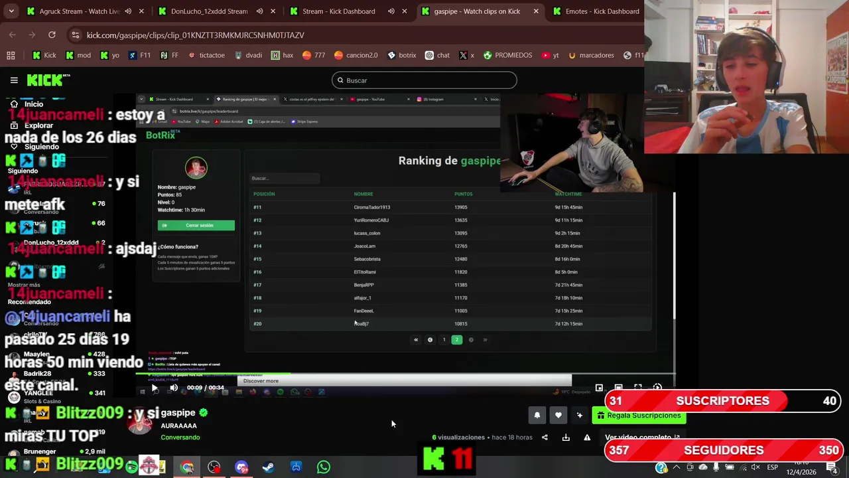Go back in browser history
Screen dimensions: 849x478
coord(12,35)
